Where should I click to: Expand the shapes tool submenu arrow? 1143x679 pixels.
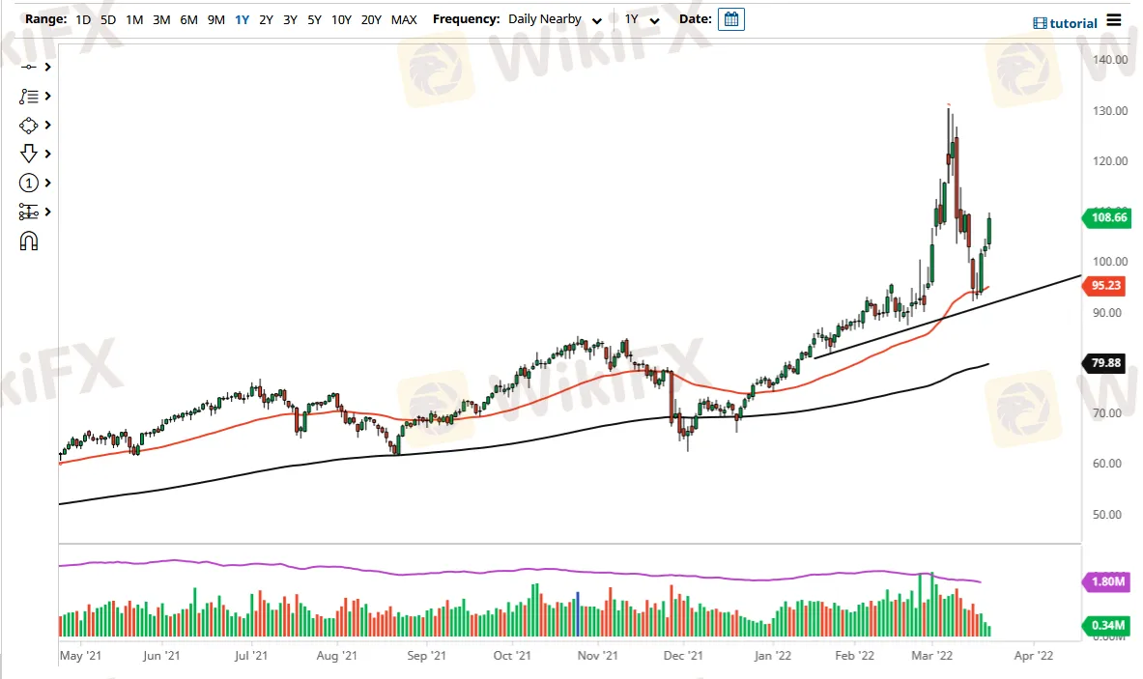(x=47, y=126)
